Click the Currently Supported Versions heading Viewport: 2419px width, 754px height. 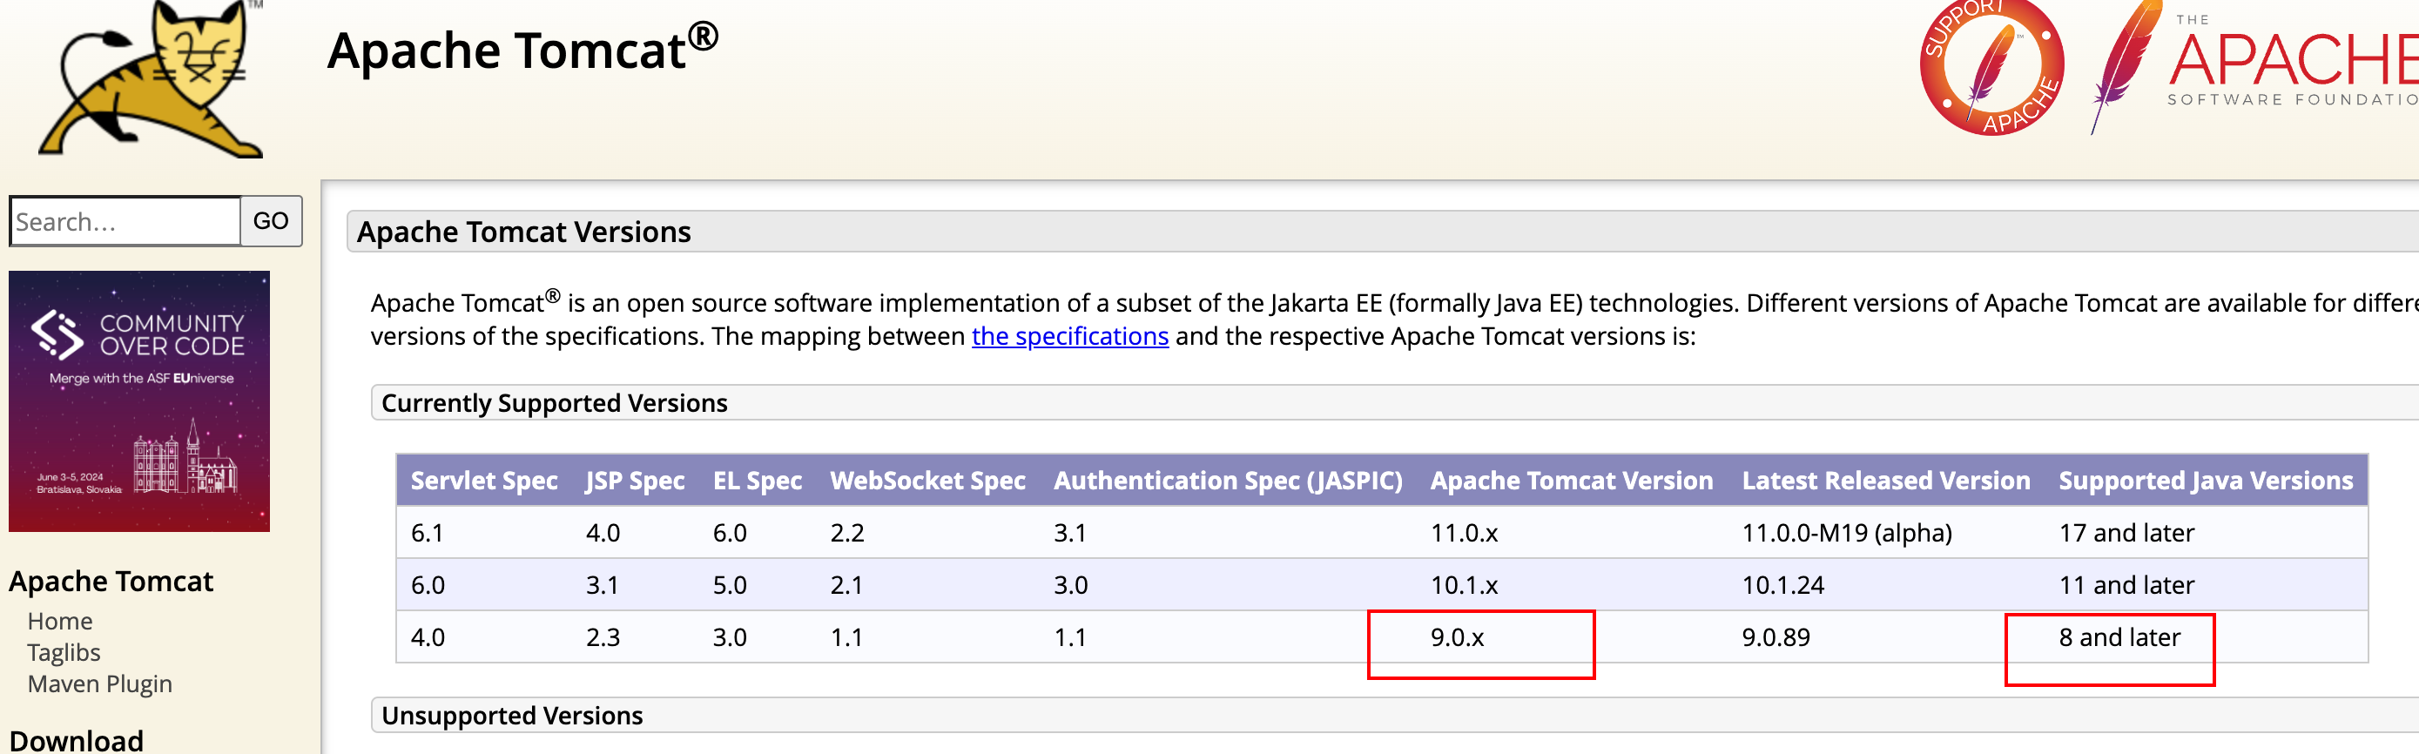point(554,403)
